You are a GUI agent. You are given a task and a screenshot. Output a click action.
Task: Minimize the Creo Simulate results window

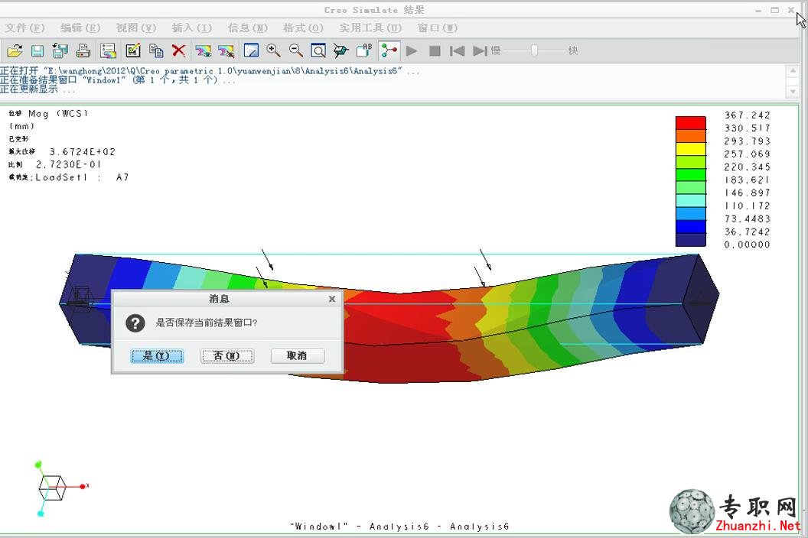click(x=758, y=10)
